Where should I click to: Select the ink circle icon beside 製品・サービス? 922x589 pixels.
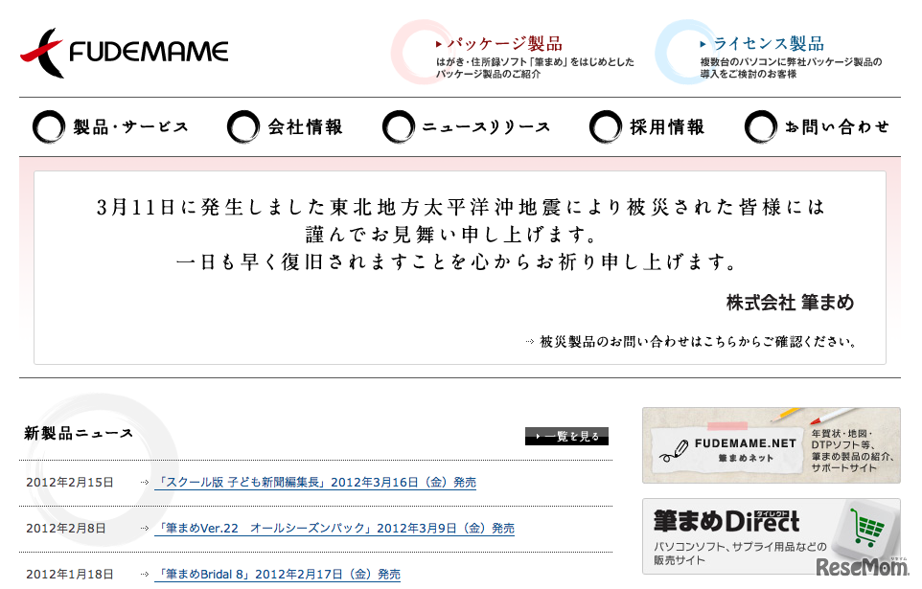(x=49, y=125)
